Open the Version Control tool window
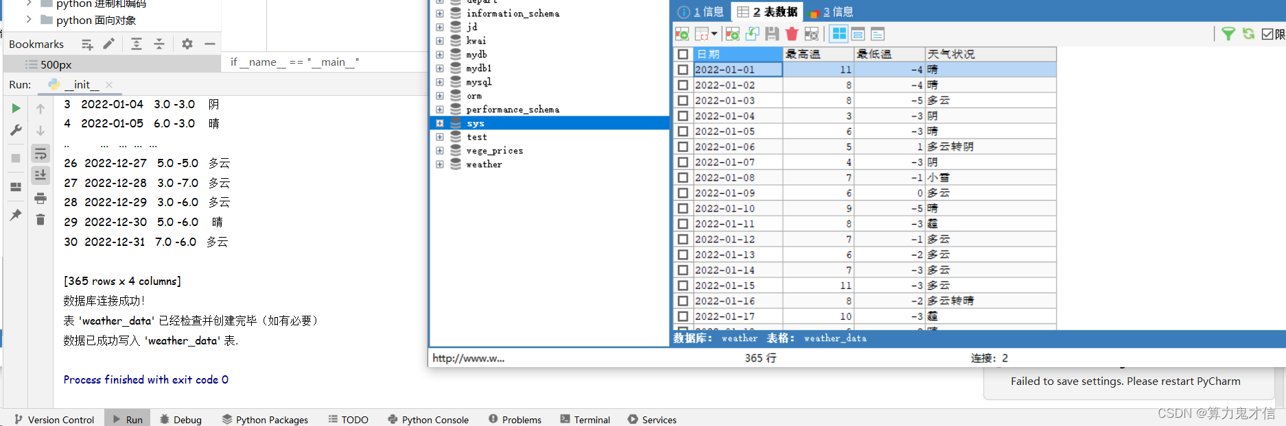The width and height of the screenshot is (1286, 426). [x=54, y=419]
